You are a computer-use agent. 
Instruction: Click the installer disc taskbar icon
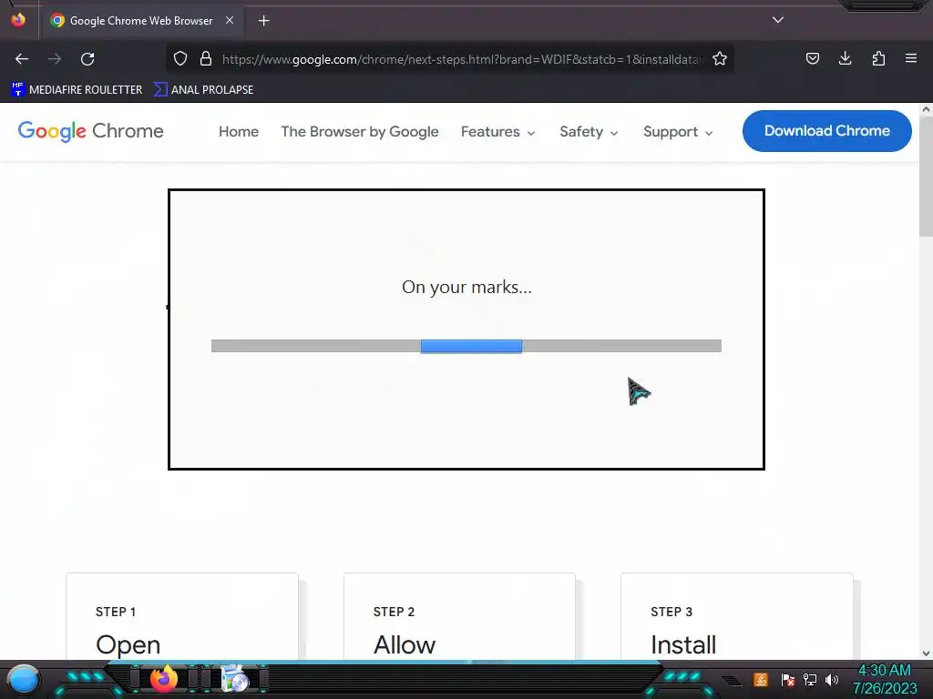click(234, 679)
